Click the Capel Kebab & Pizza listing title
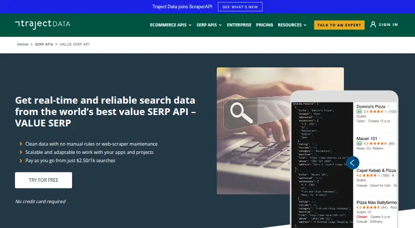The width and height of the screenshot is (415, 228). 376,170
